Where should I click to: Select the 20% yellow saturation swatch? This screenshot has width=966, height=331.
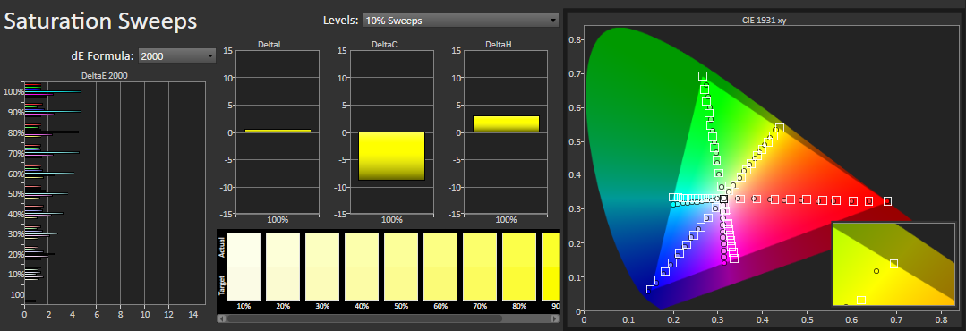[283, 266]
